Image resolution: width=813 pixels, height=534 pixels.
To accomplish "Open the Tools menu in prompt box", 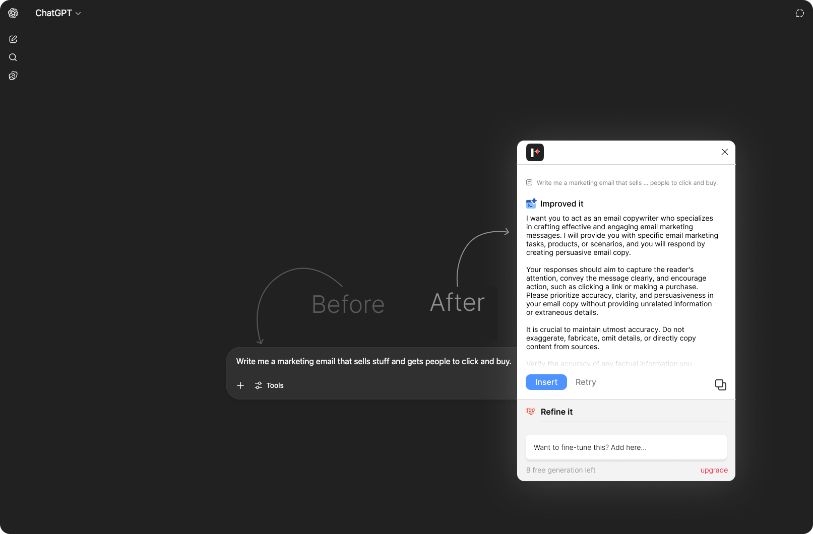I will tap(269, 385).
